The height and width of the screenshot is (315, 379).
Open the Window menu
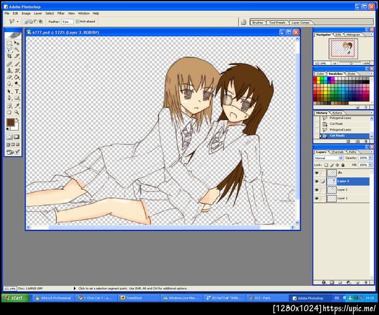[x=83, y=13]
